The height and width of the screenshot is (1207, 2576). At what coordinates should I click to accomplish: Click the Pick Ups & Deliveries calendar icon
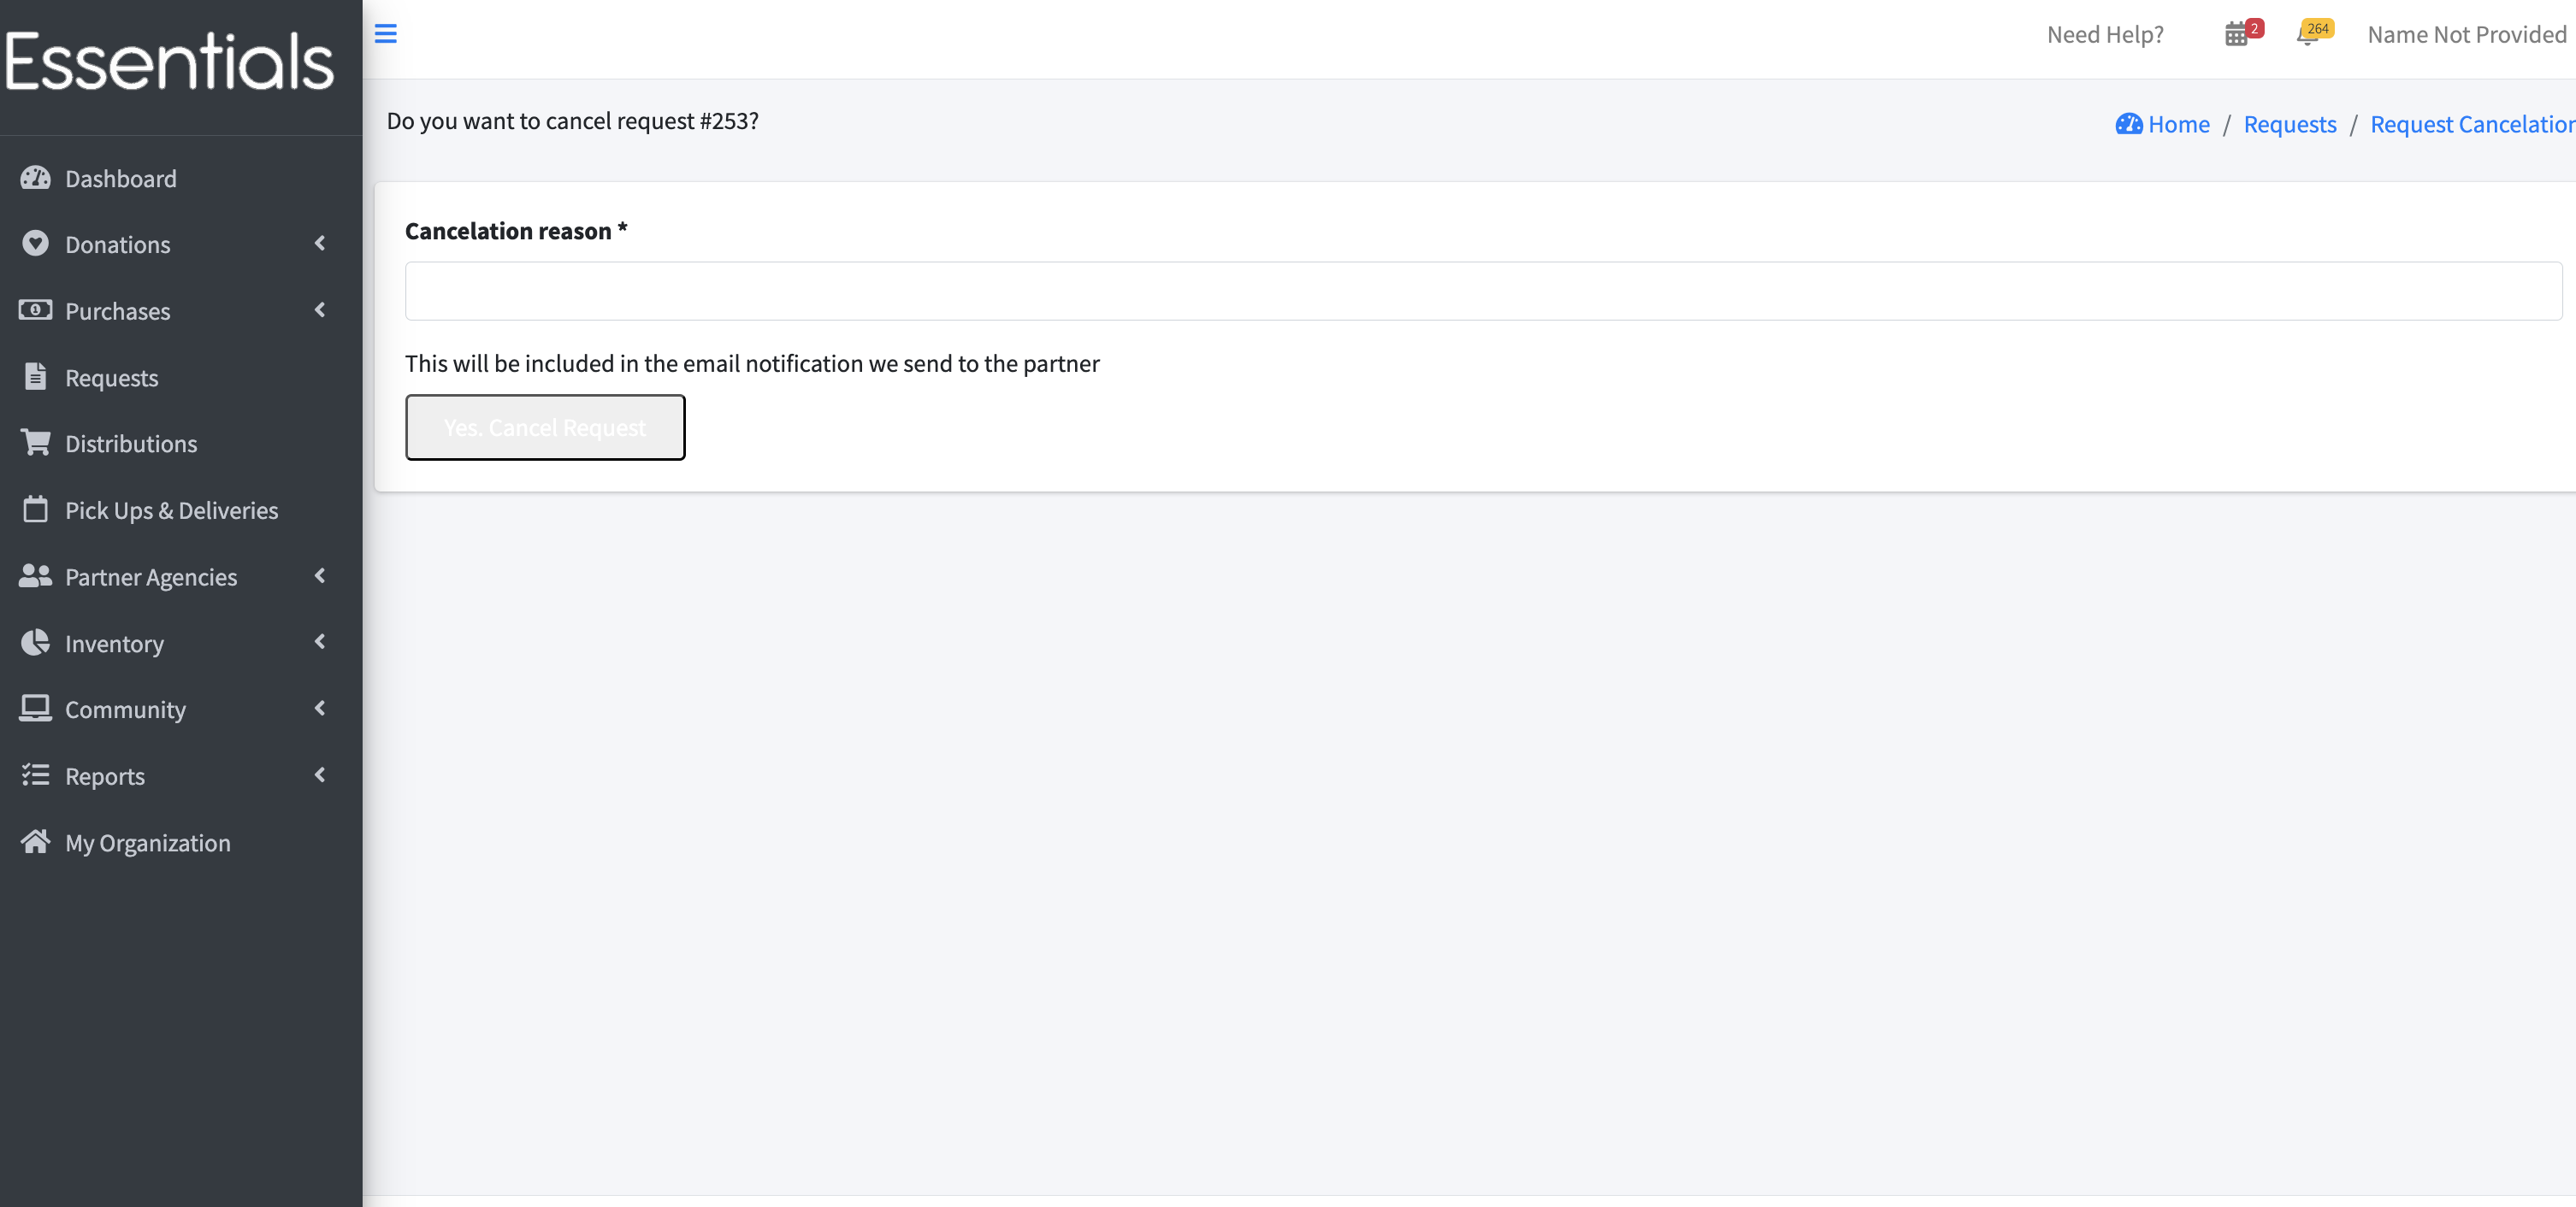click(x=35, y=509)
